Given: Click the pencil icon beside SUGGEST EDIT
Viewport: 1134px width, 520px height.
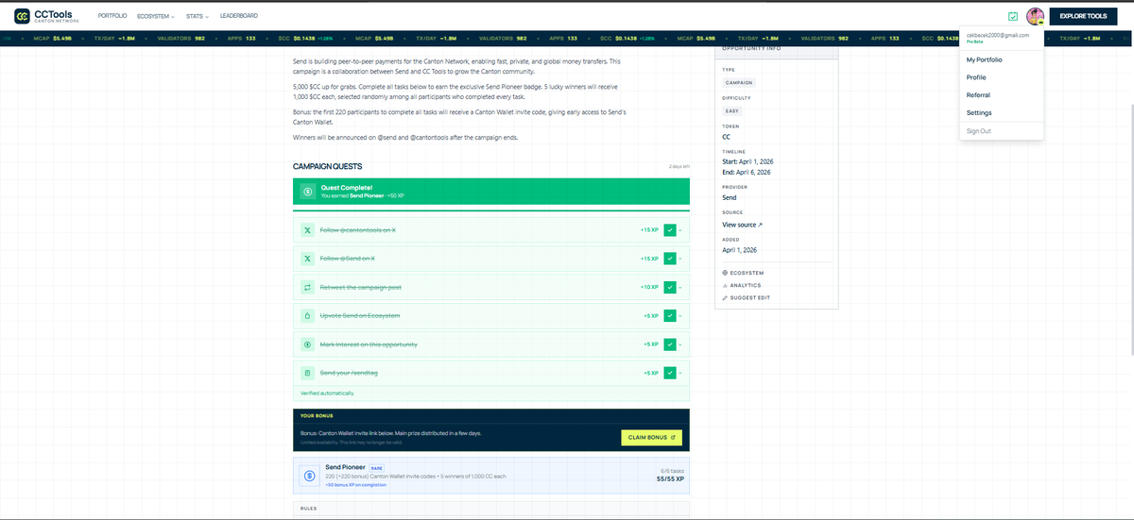Looking at the screenshot, I should 725,297.
